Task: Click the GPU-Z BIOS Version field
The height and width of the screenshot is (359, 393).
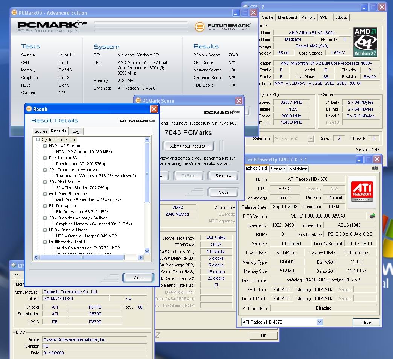Action: click(x=318, y=216)
